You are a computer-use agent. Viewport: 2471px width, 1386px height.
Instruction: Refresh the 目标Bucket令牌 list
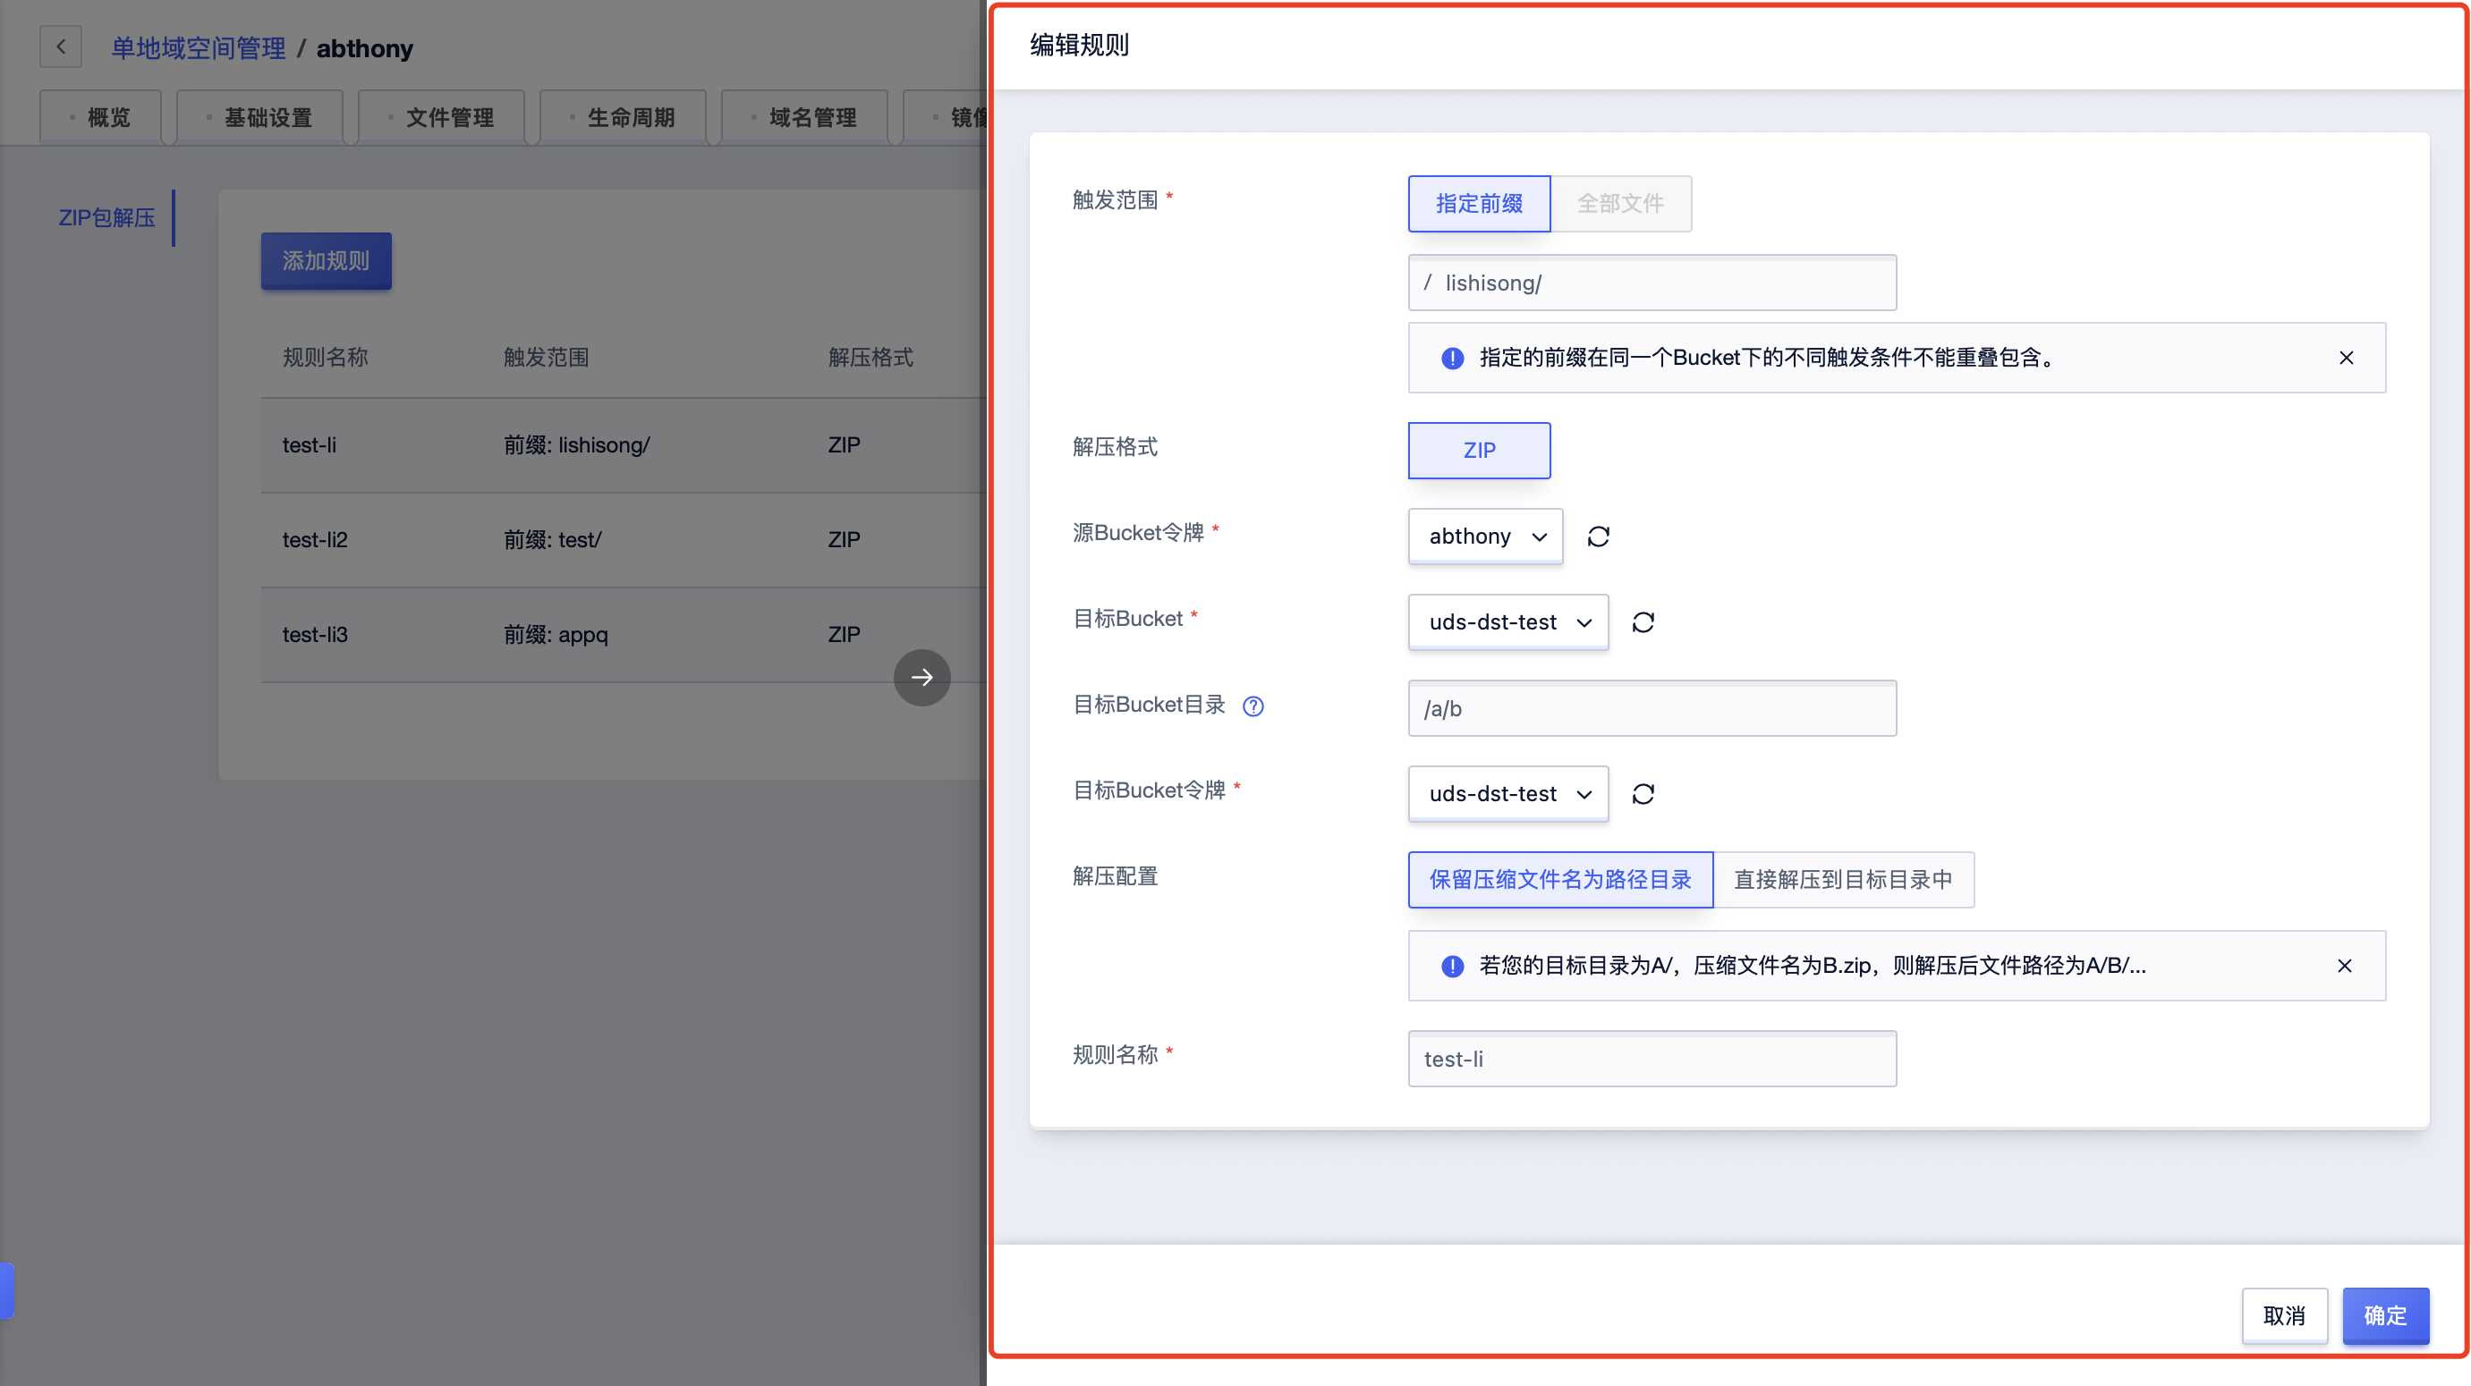coord(1643,795)
